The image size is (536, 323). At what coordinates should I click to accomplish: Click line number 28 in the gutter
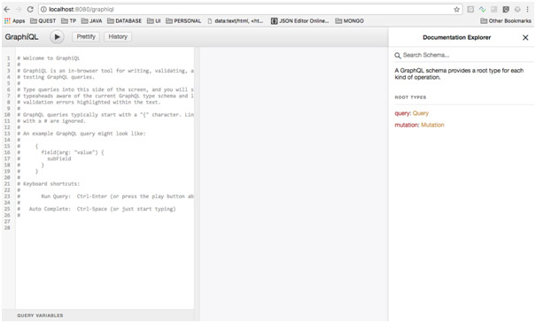(7, 227)
